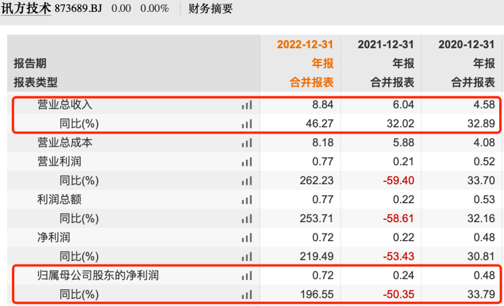
Task: Click the 报表类型 header label
Action: point(36,82)
